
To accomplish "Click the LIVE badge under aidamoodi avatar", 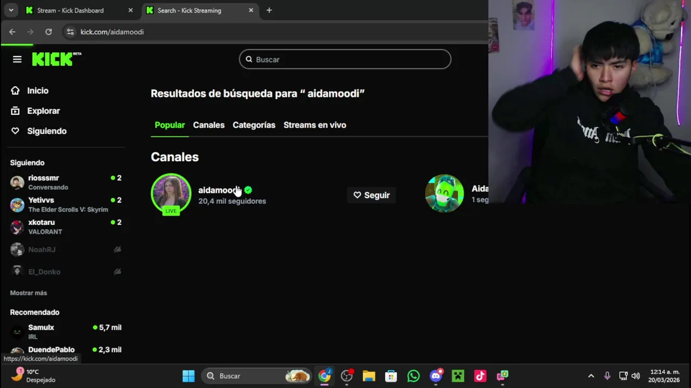I will [171, 211].
